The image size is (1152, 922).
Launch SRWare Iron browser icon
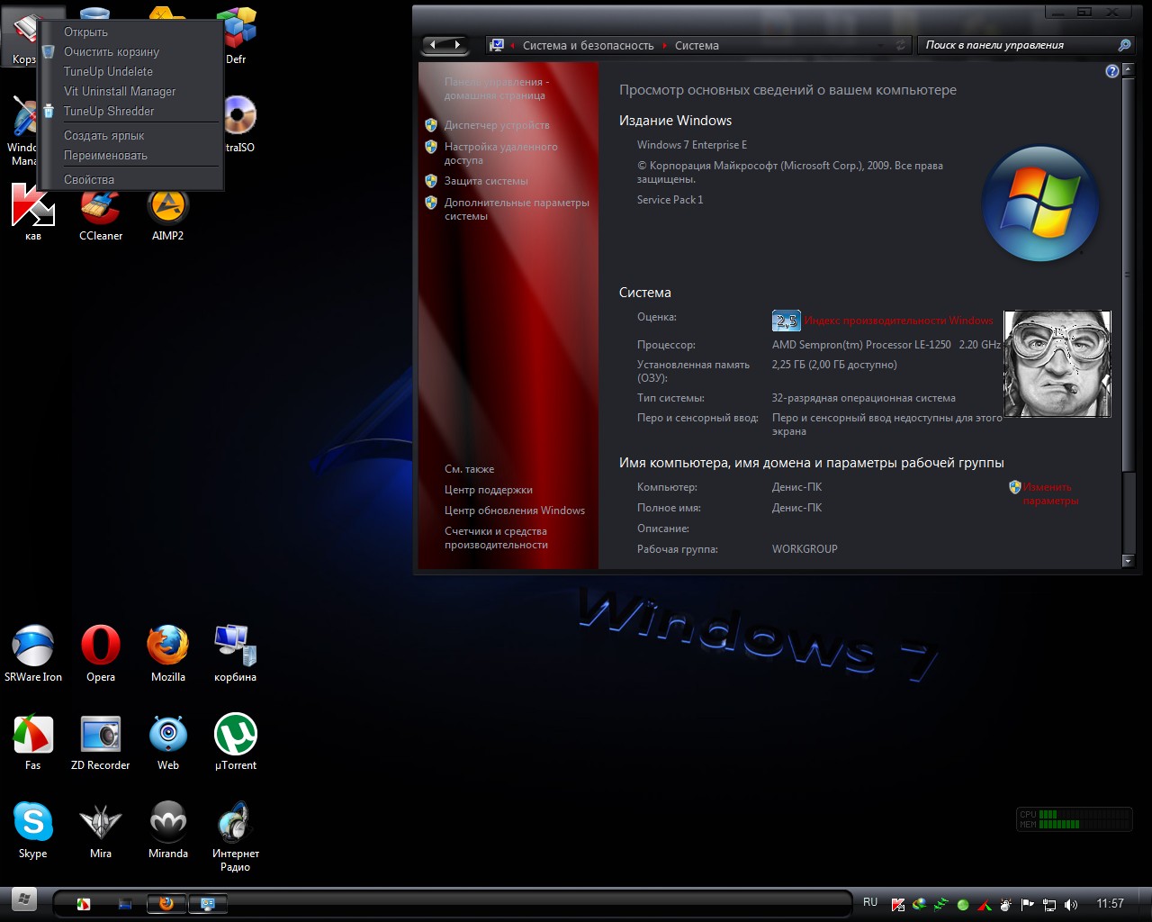[33, 654]
